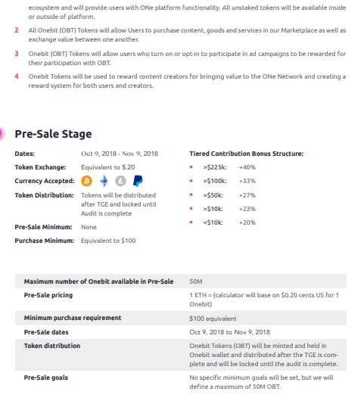Screen dimensions: 364x404
Task: Click the pink bullet next to <$10k
Action: click(x=191, y=222)
